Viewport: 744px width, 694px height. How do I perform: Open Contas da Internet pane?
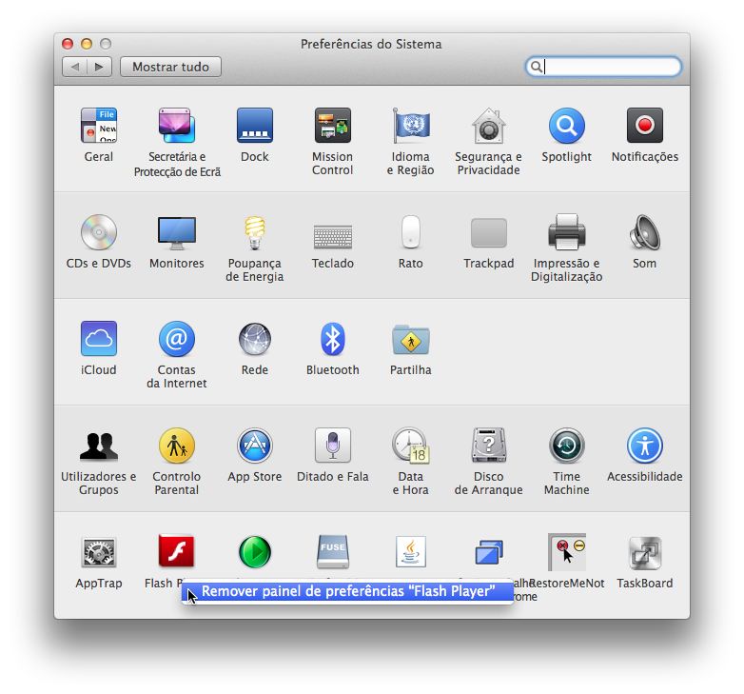point(177,339)
